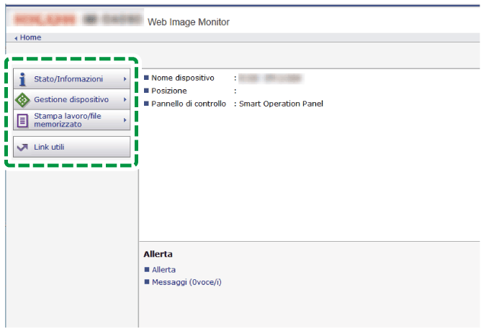Click the purple document icon for Stampa lavoro

[x=22, y=120]
